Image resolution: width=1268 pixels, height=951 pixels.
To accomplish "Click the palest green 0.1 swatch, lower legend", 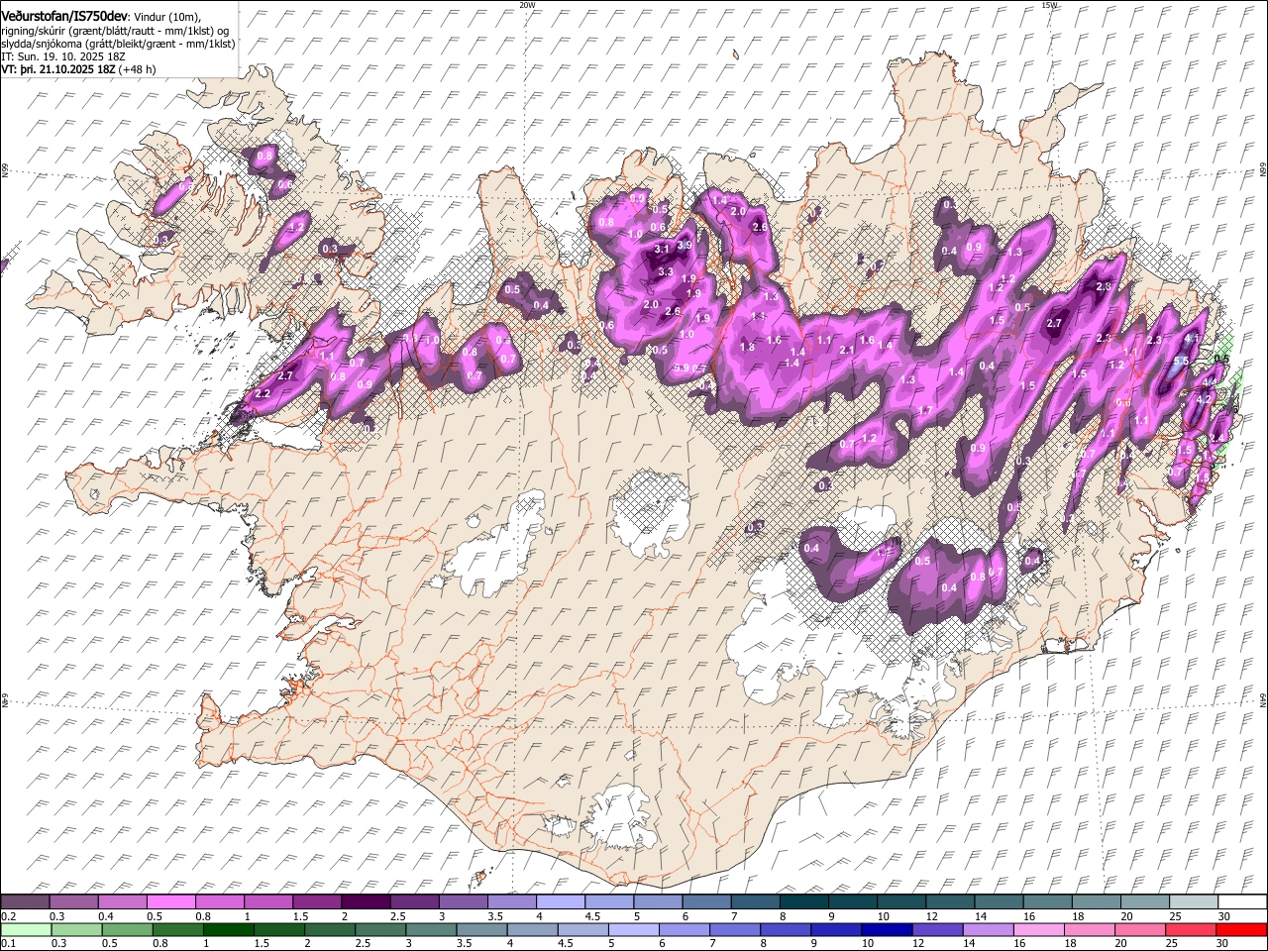I will 26,929.
